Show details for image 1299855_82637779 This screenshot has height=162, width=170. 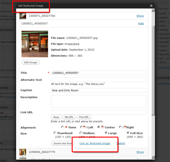tap(140, 152)
